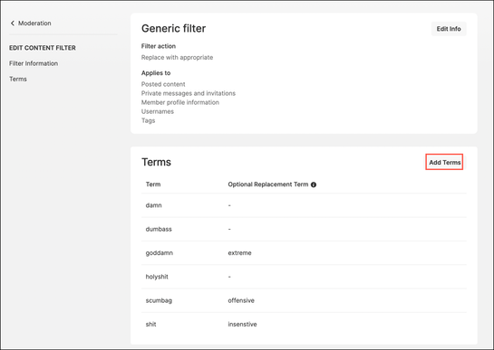Image resolution: width=494 pixels, height=350 pixels.
Task: Click the back chevron beside Moderation
Action: point(13,23)
